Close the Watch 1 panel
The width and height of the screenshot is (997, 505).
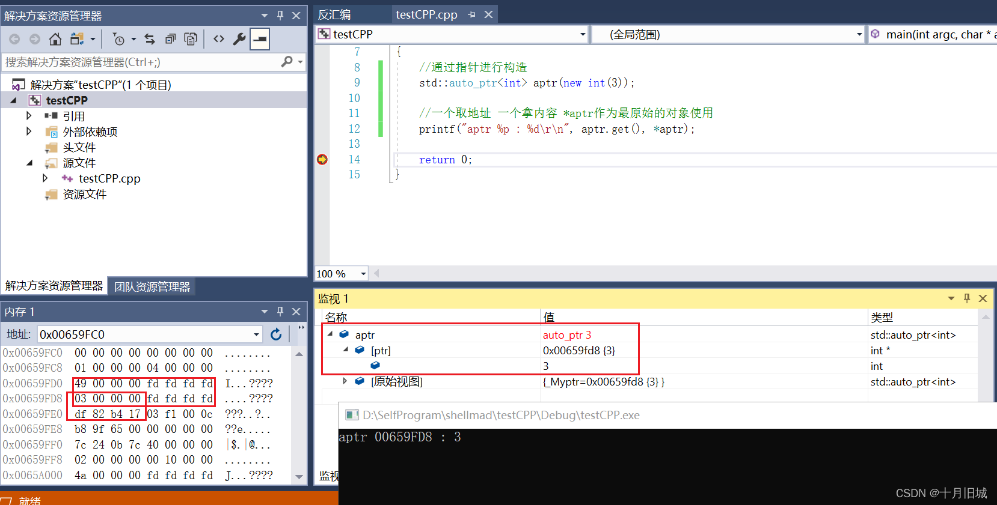[983, 298]
